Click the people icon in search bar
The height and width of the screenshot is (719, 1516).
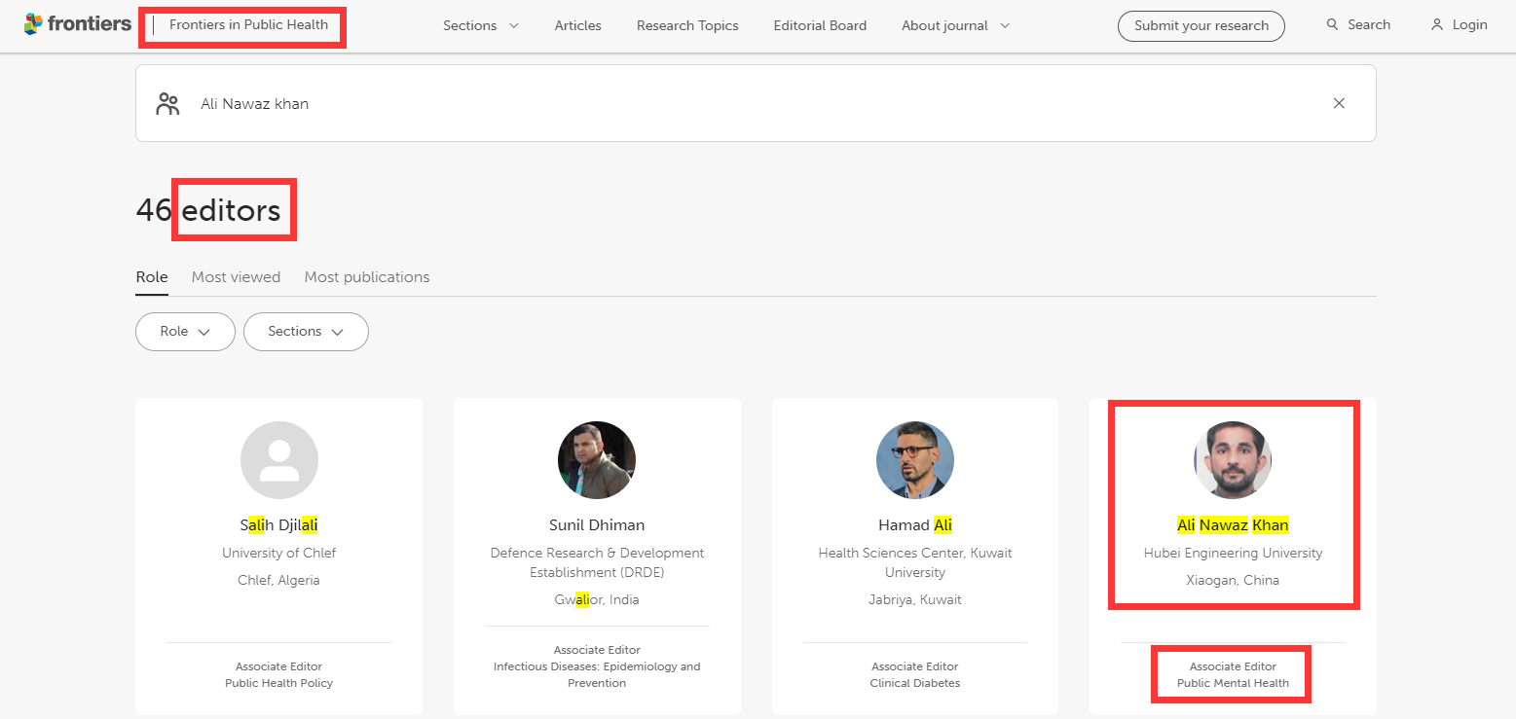click(x=167, y=104)
